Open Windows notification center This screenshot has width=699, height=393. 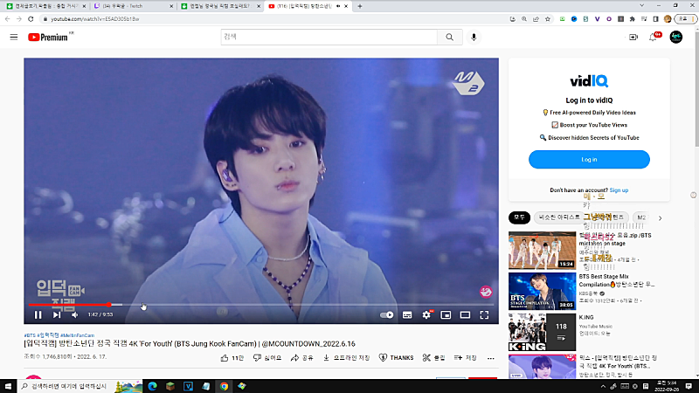point(689,386)
